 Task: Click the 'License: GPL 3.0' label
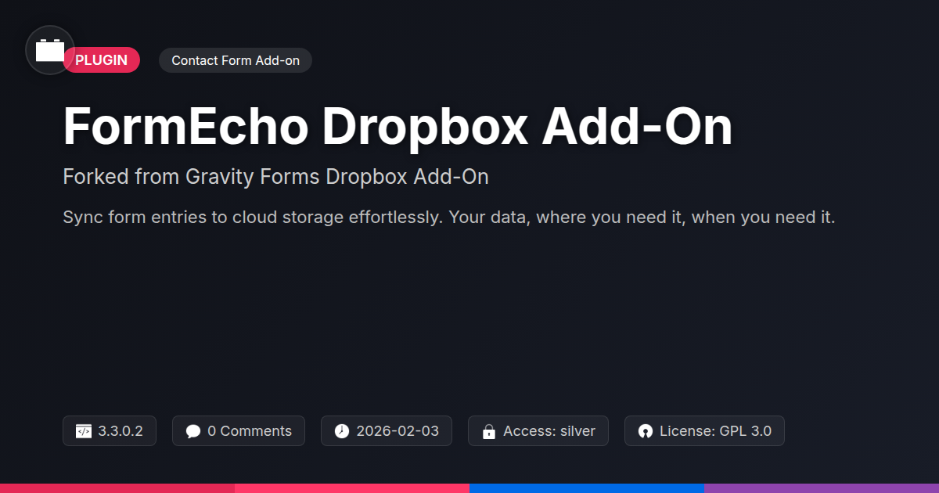(x=715, y=431)
